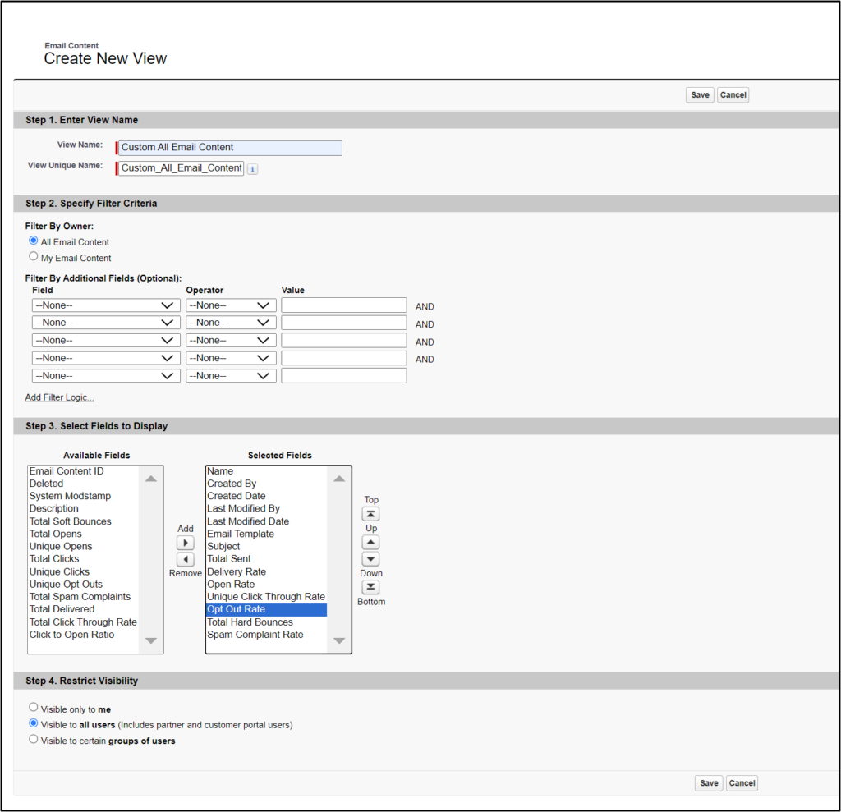The height and width of the screenshot is (812, 841).
Task: Move selected field to Bottom
Action: tap(370, 587)
